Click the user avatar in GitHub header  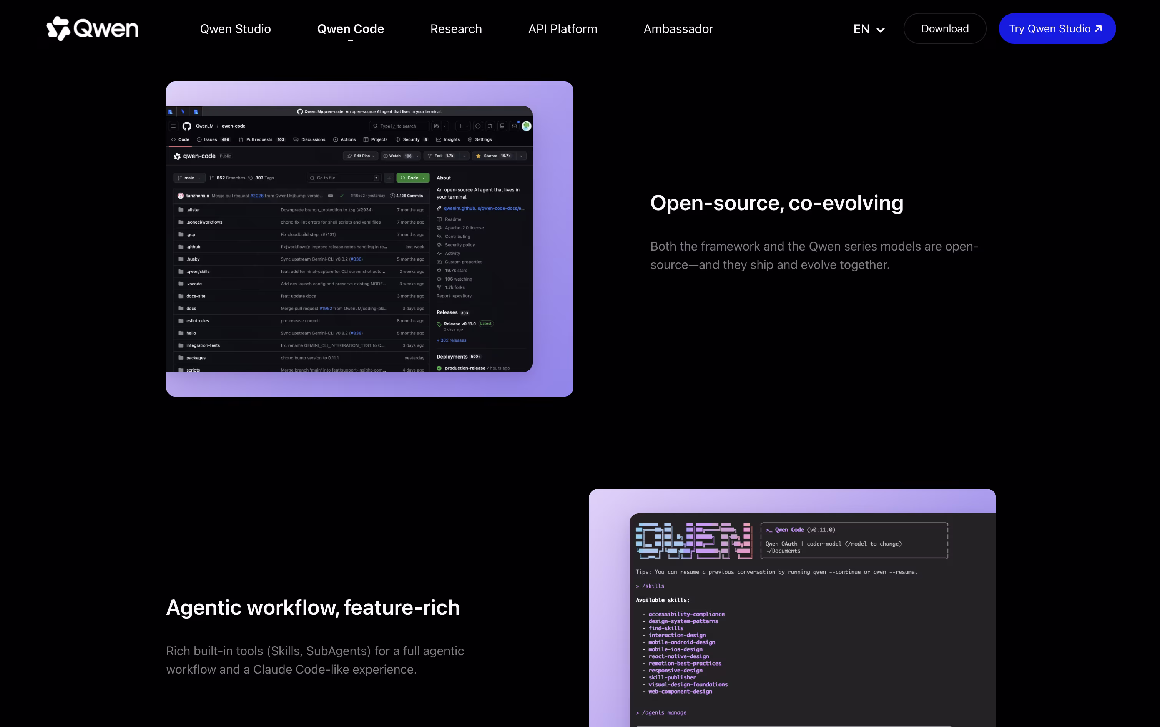pos(527,126)
